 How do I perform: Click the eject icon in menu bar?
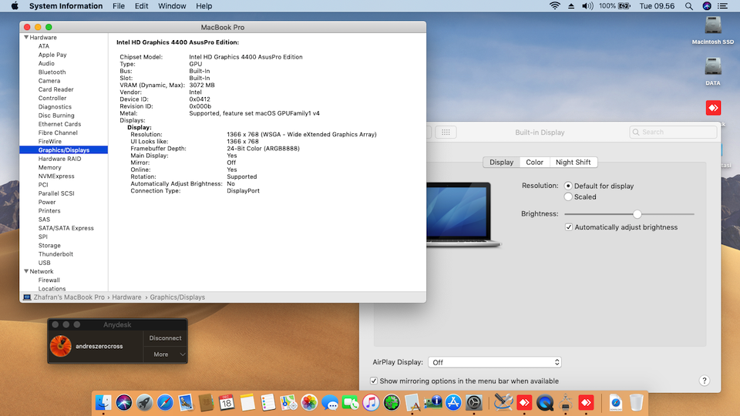pos(571,6)
